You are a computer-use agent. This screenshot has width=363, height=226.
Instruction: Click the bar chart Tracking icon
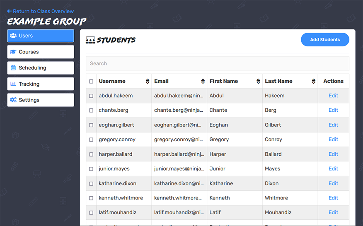coord(13,84)
